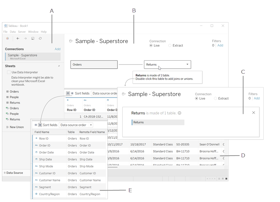Click the preview grid icon in metadata inset
This screenshot has width=280, height=202.
[x=36, y=125]
